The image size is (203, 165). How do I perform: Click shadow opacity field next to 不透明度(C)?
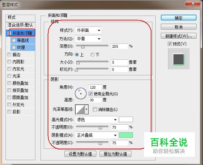click(119, 143)
